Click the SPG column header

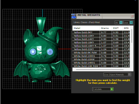click(126, 28)
